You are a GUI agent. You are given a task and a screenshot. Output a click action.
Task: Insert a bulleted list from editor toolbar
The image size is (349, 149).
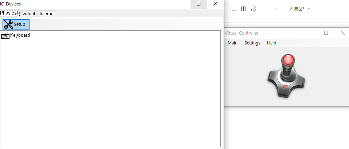click(x=233, y=9)
